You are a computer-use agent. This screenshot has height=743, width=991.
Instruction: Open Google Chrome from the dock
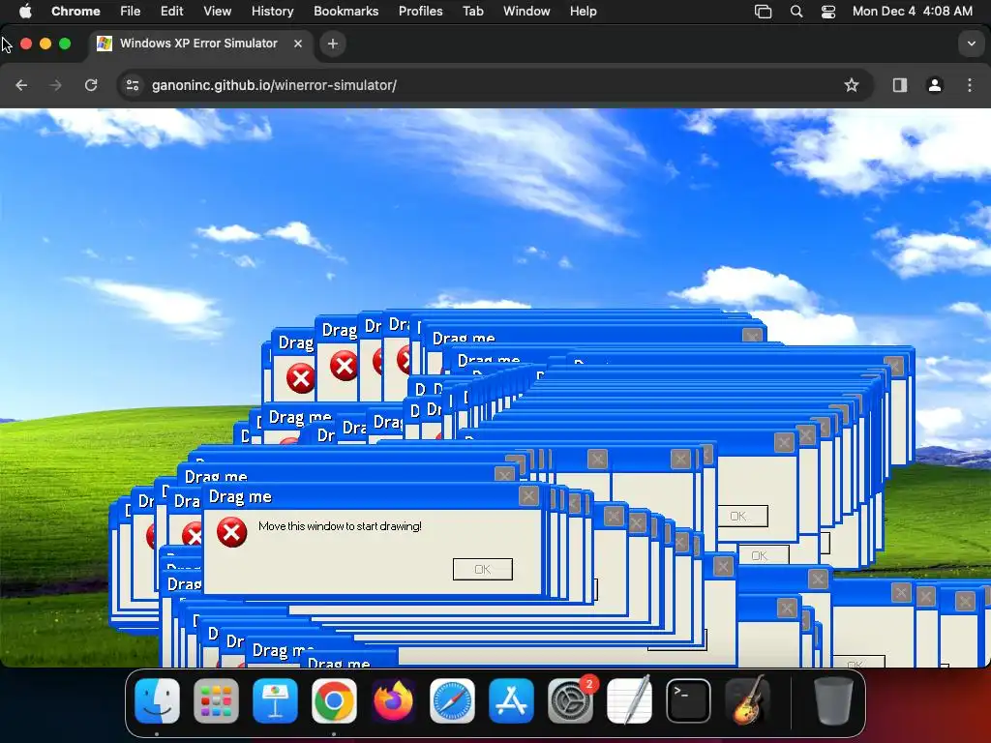(x=334, y=700)
